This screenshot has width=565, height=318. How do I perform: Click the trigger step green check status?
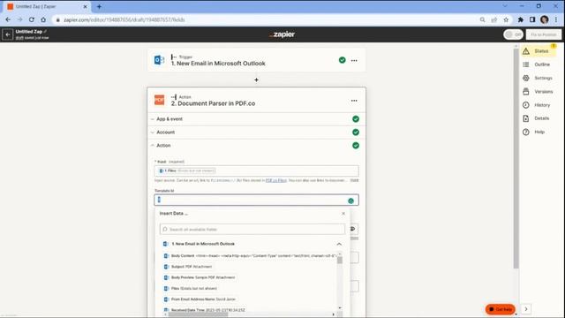coord(343,60)
